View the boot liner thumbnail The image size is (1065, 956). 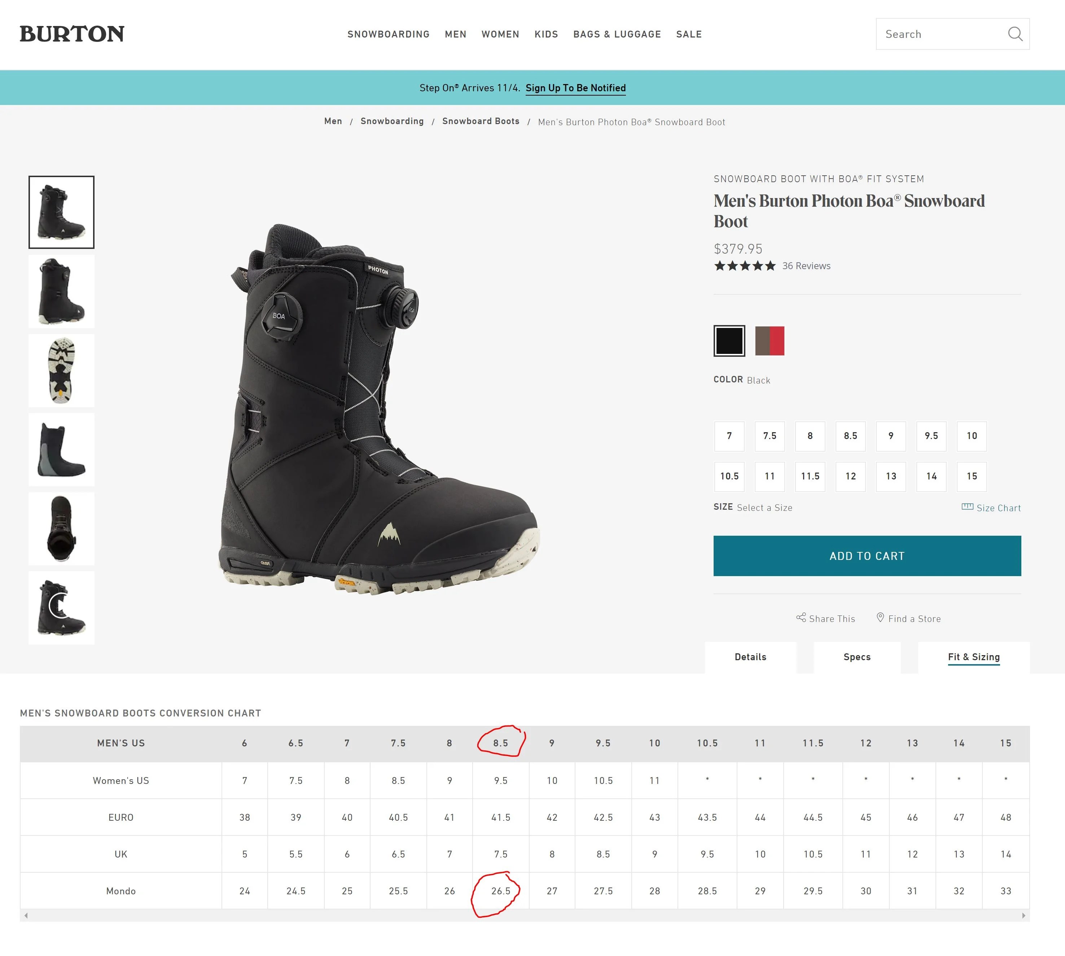[61, 450]
